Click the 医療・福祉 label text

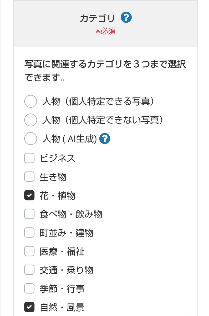tap(62, 252)
